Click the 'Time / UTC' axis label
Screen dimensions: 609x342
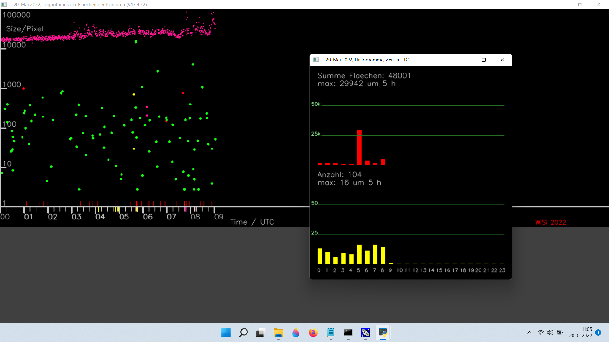click(252, 222)
